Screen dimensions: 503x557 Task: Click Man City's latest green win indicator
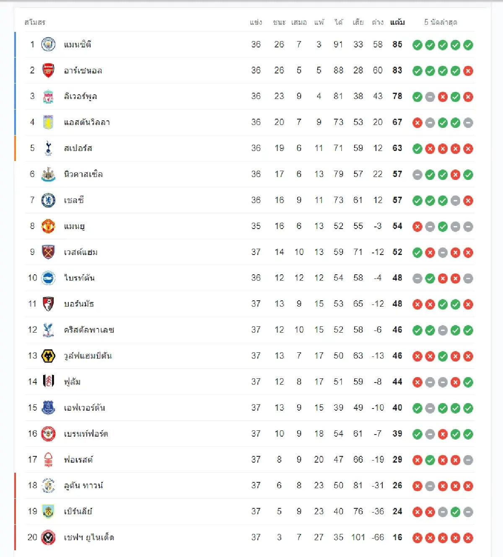coord(468,45)
